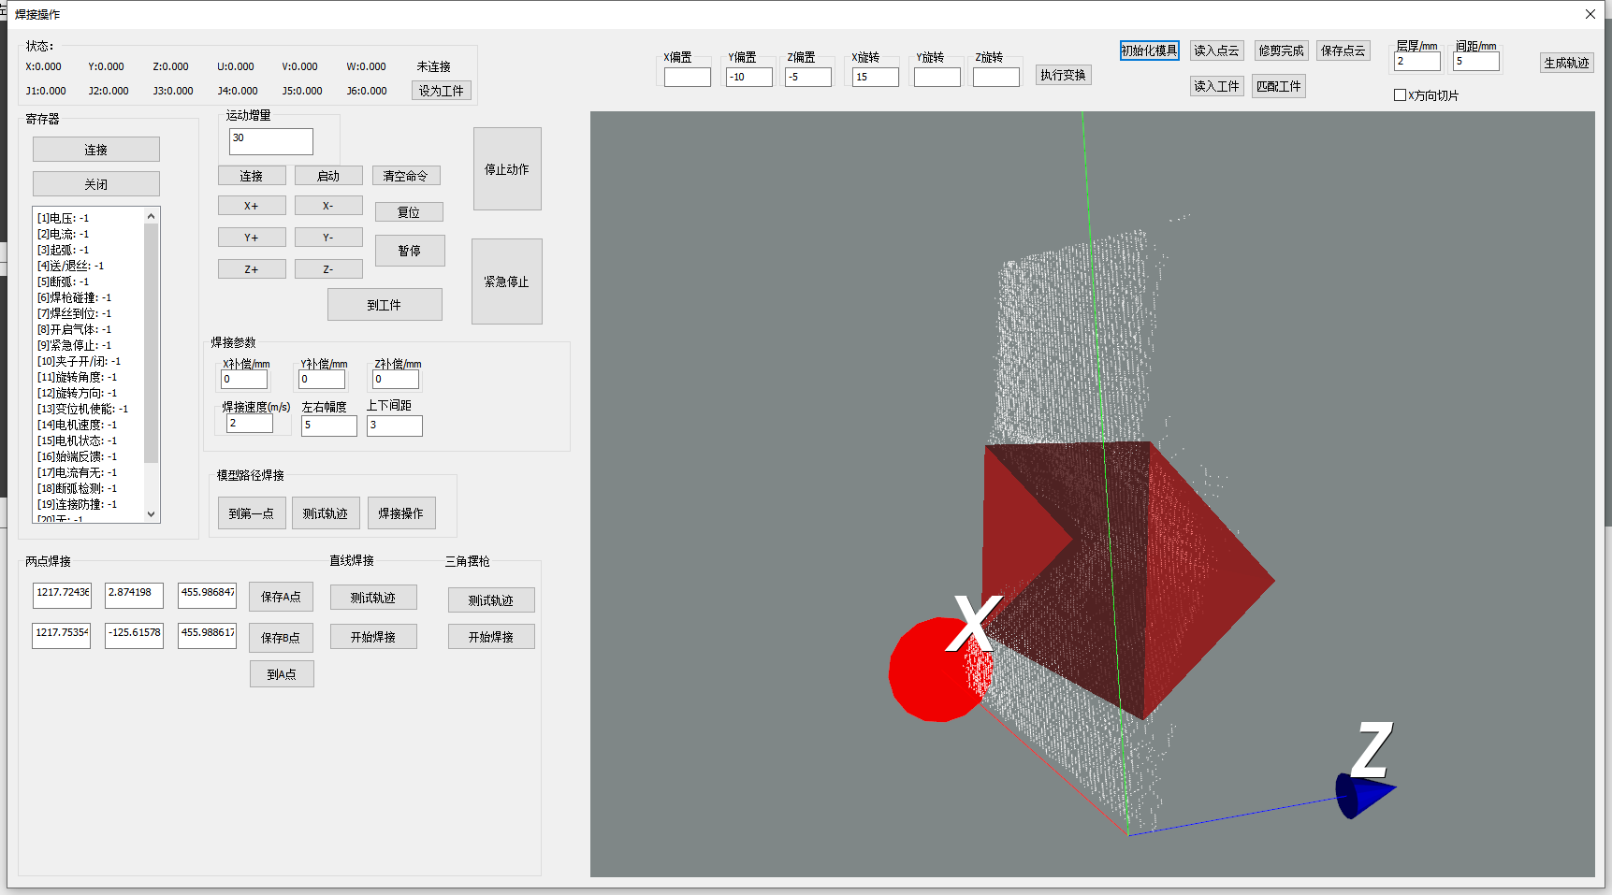The image size is (1612, 895).
Task: Click 连接 in the 寄存器 panel
Action: pyautogui.click(x=96, y=150)
